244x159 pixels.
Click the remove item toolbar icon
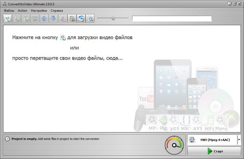(63, 19)
